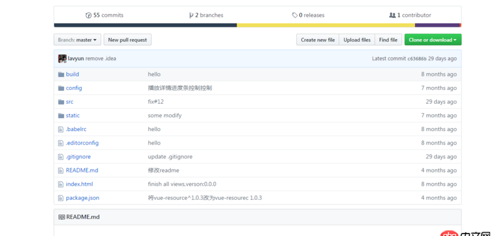This screenshot has height=236, width=497.
Task: Click the Create new file button
Action: pos(317,40)
